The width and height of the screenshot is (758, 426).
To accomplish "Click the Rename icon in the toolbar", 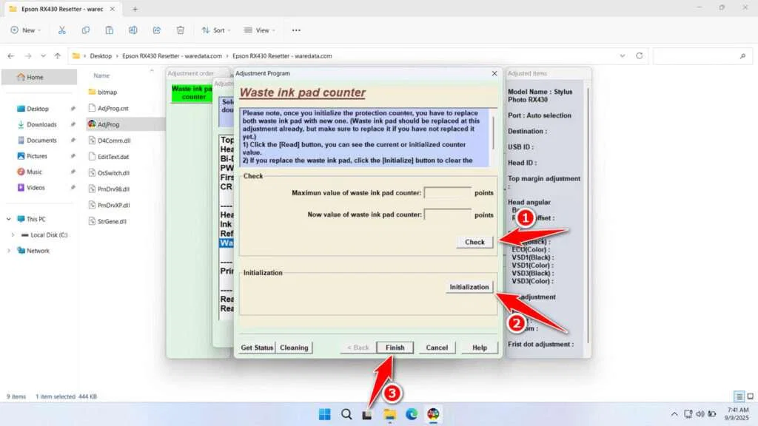I will click(133, 30).
